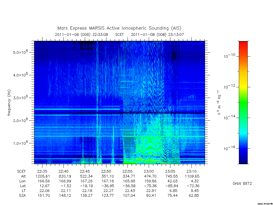Click the Orbit 8972 label
This screenshot has width=273, height=205.
coord(242,183)
